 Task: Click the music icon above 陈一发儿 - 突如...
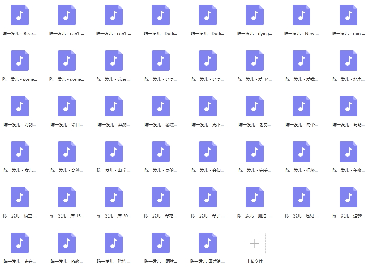[208, 152]
